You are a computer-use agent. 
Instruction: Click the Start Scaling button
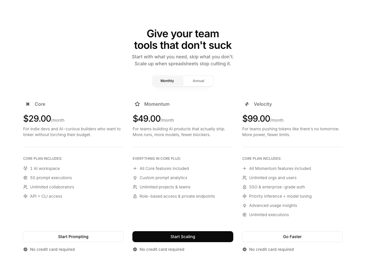[x=183, y=236]
